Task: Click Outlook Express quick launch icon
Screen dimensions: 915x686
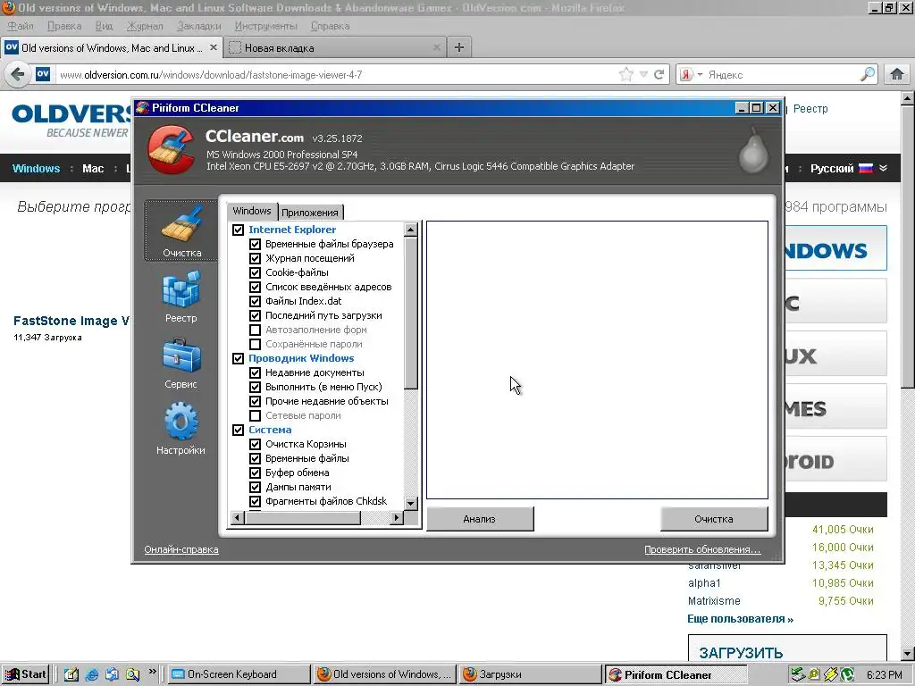Action: [112, 674]
